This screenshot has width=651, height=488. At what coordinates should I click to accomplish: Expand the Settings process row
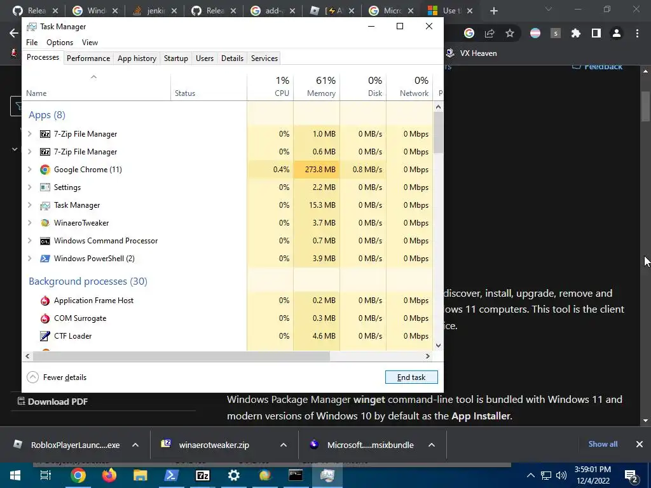point(29,187)
